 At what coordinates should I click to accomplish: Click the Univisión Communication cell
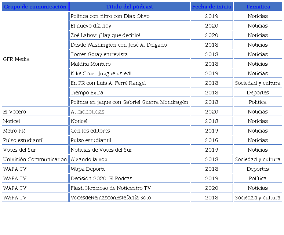point(35,159)
